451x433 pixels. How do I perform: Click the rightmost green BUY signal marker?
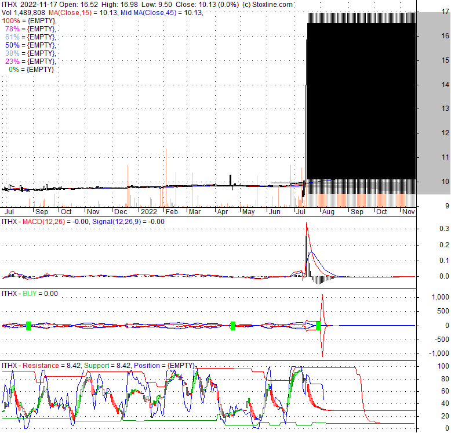(x=318, y=326)
